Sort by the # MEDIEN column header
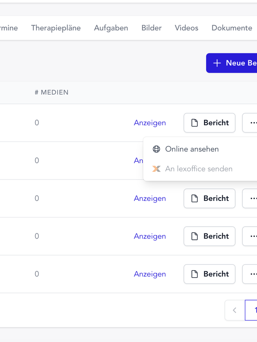 [51, 92]
